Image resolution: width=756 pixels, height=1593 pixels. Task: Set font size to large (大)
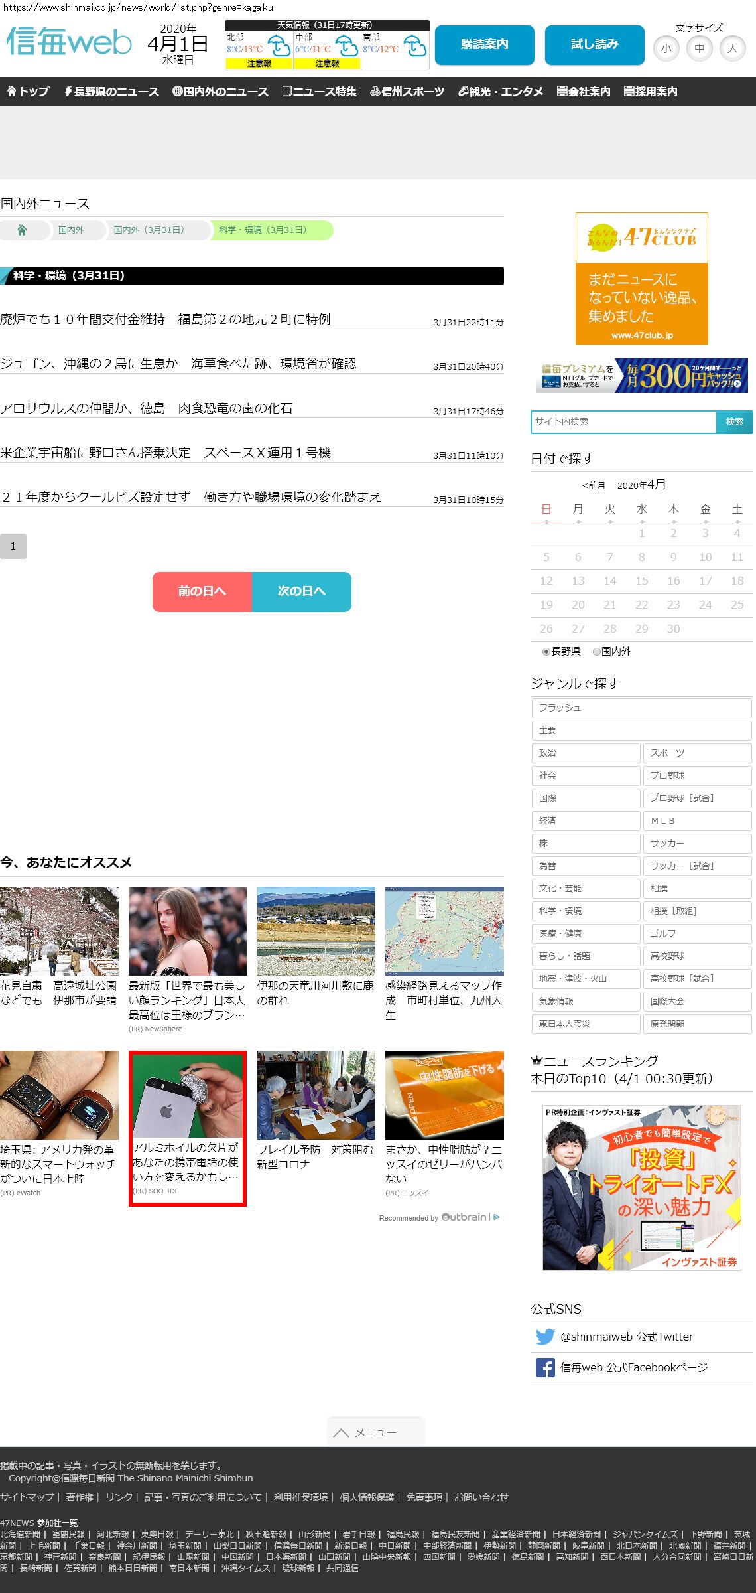[x=732, y=48]
